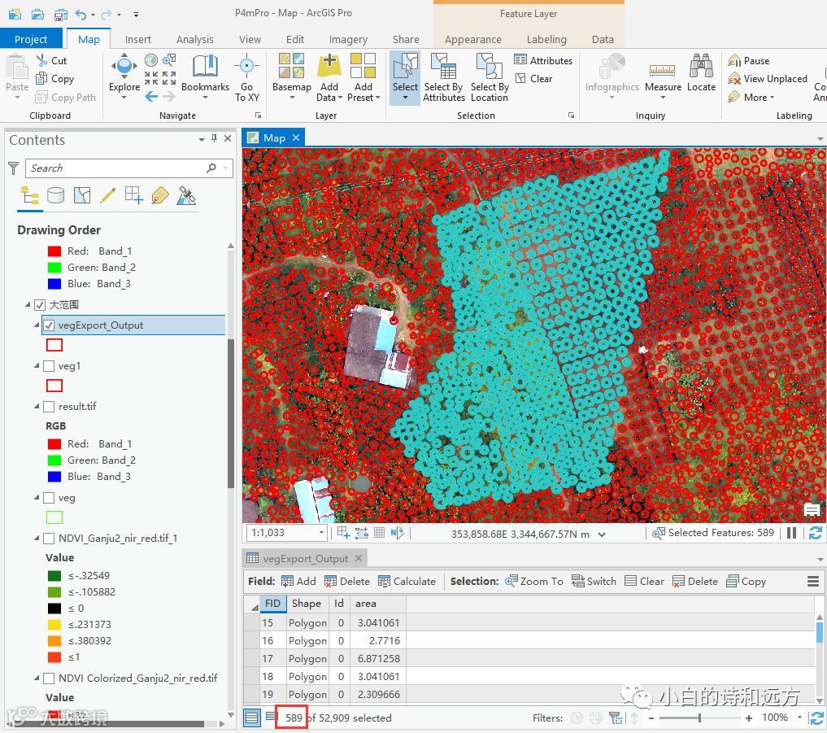Click Clear in ribbon Selection group
This screenshot has width=827, height=733.
pos(533,79)
